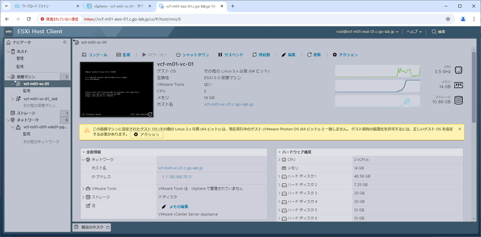Open 管理 under ホスト

[x=20, y=59]
